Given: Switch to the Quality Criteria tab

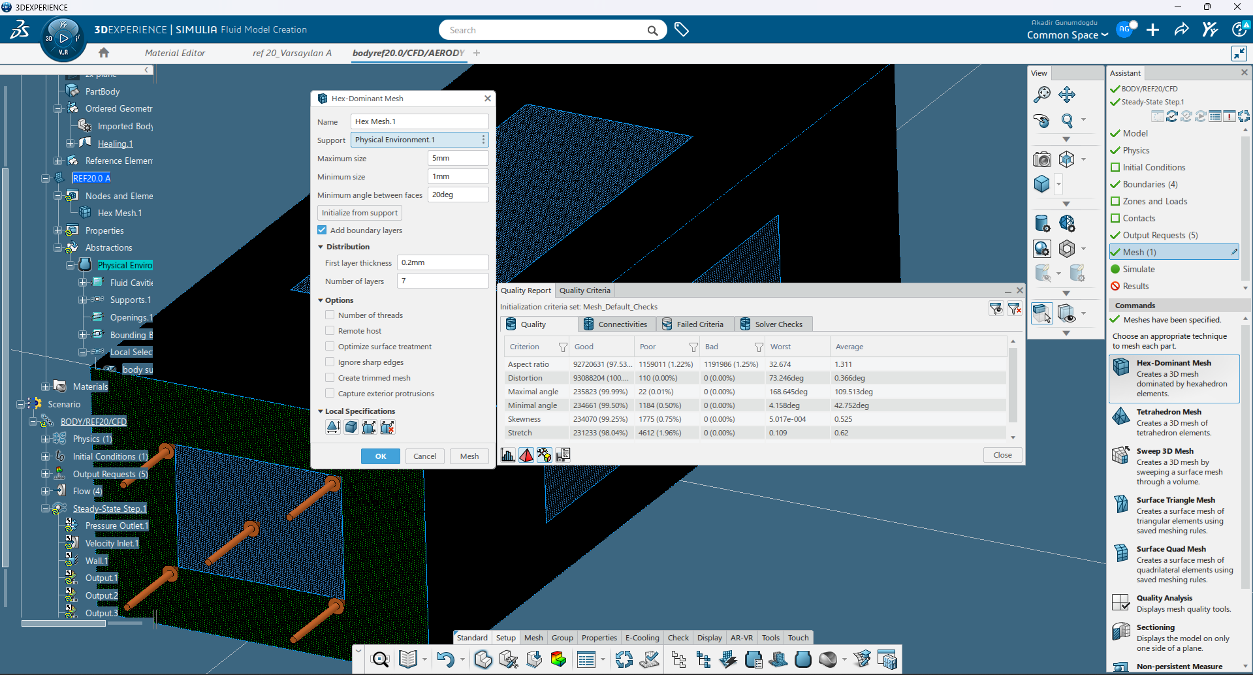Looking at the screenshot, I should [585, 290].
